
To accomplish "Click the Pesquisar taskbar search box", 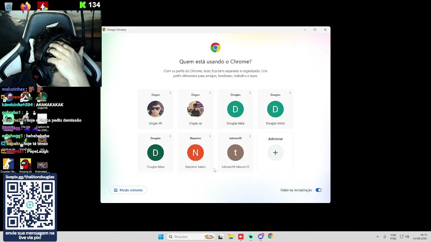I will click(x=191, y=237).
